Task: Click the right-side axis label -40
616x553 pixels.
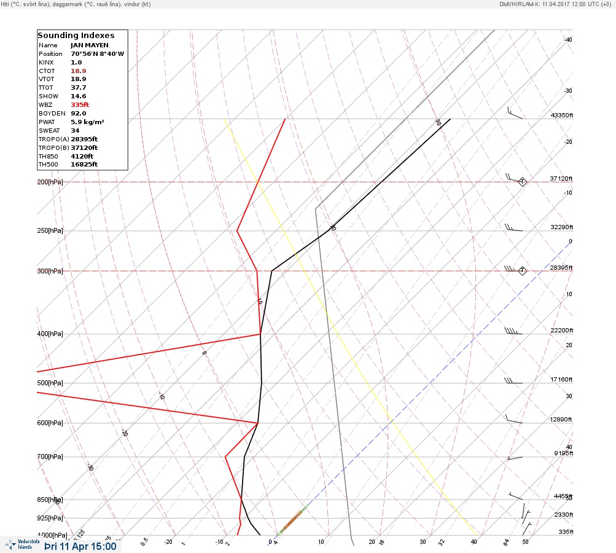Action: pos(568,40)
